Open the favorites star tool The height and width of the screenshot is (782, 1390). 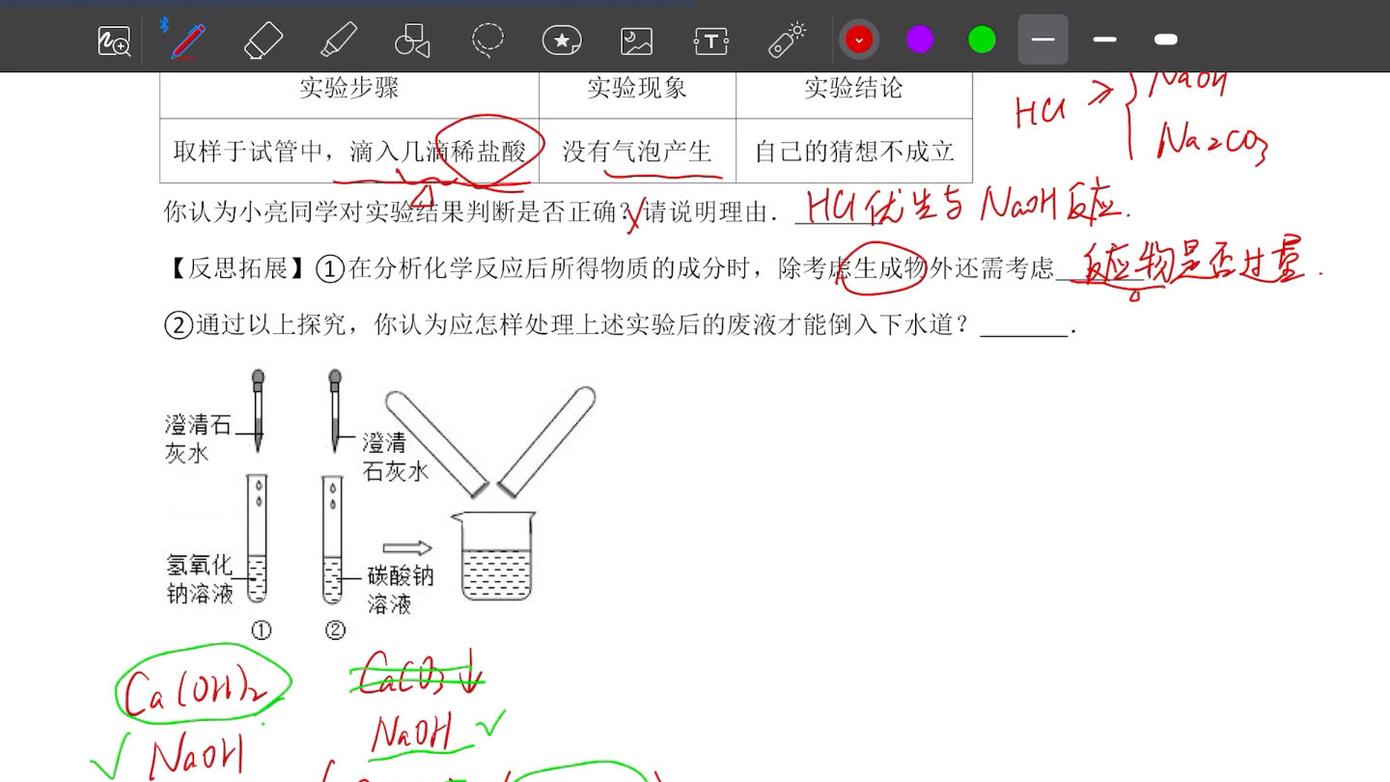pos(562,41)
